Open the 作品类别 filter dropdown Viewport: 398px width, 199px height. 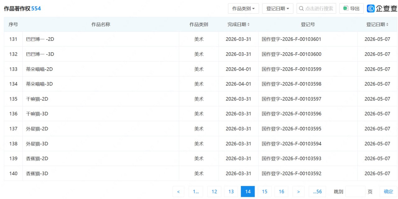pos(243,8)
